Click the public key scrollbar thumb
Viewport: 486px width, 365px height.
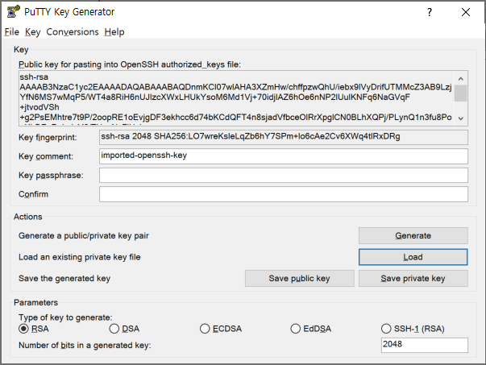460,93
